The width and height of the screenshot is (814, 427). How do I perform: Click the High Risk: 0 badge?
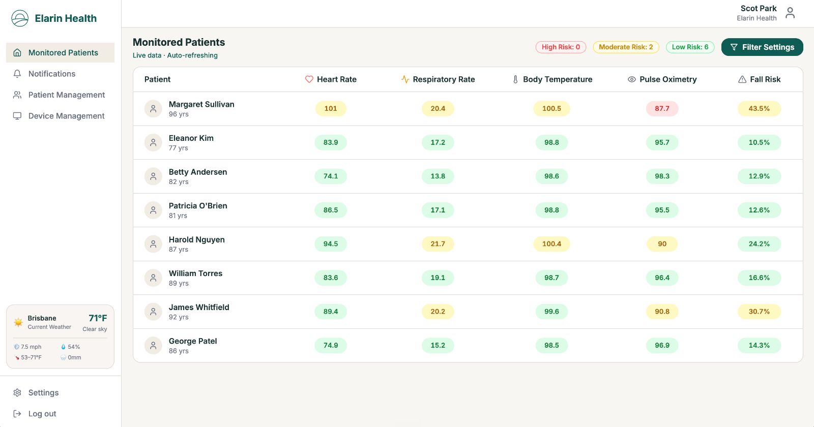click(561, 47)
